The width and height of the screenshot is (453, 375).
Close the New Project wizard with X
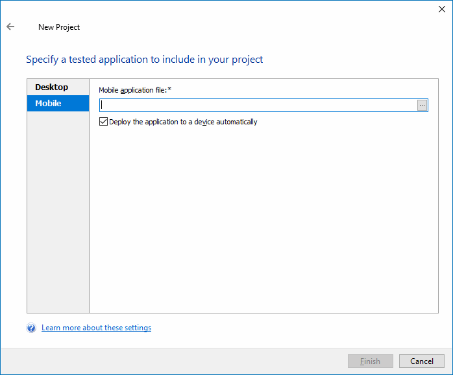click(x=442, y=9)
